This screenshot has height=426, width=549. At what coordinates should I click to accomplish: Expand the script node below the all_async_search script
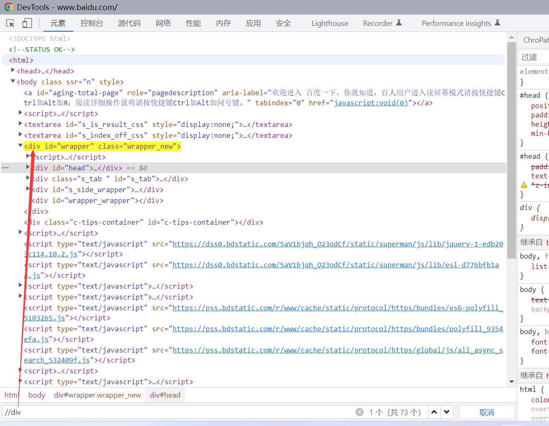pyautogui.click(x=20, y=370)
